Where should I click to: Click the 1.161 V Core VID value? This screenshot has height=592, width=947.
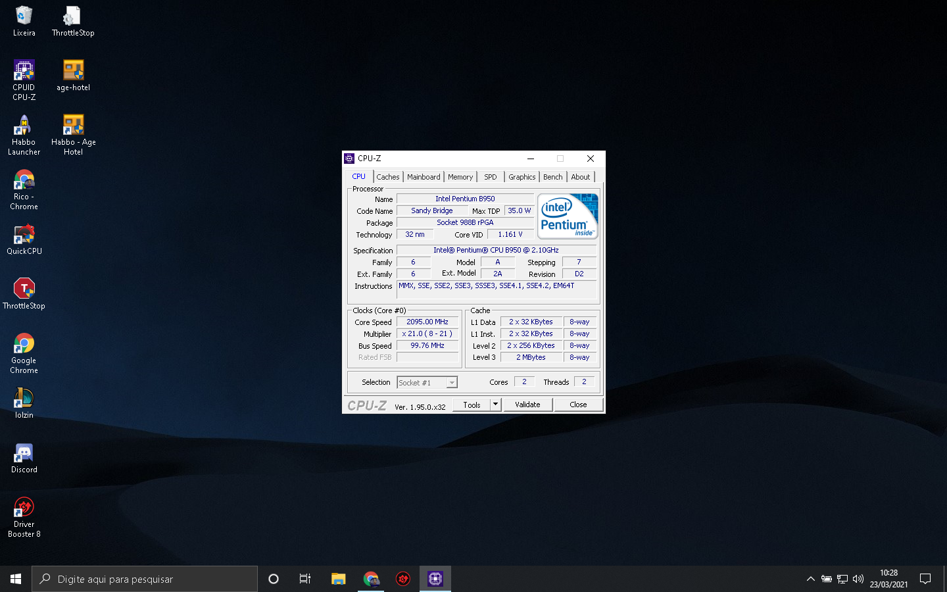point(510,234)
